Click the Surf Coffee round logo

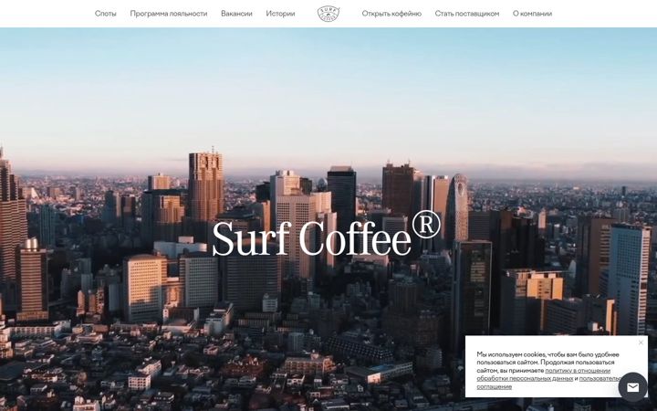click(328, 14)
